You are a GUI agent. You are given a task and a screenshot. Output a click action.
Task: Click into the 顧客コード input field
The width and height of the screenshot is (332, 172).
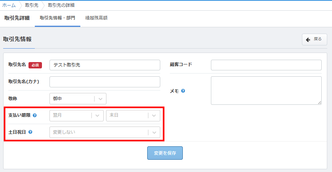266,65
